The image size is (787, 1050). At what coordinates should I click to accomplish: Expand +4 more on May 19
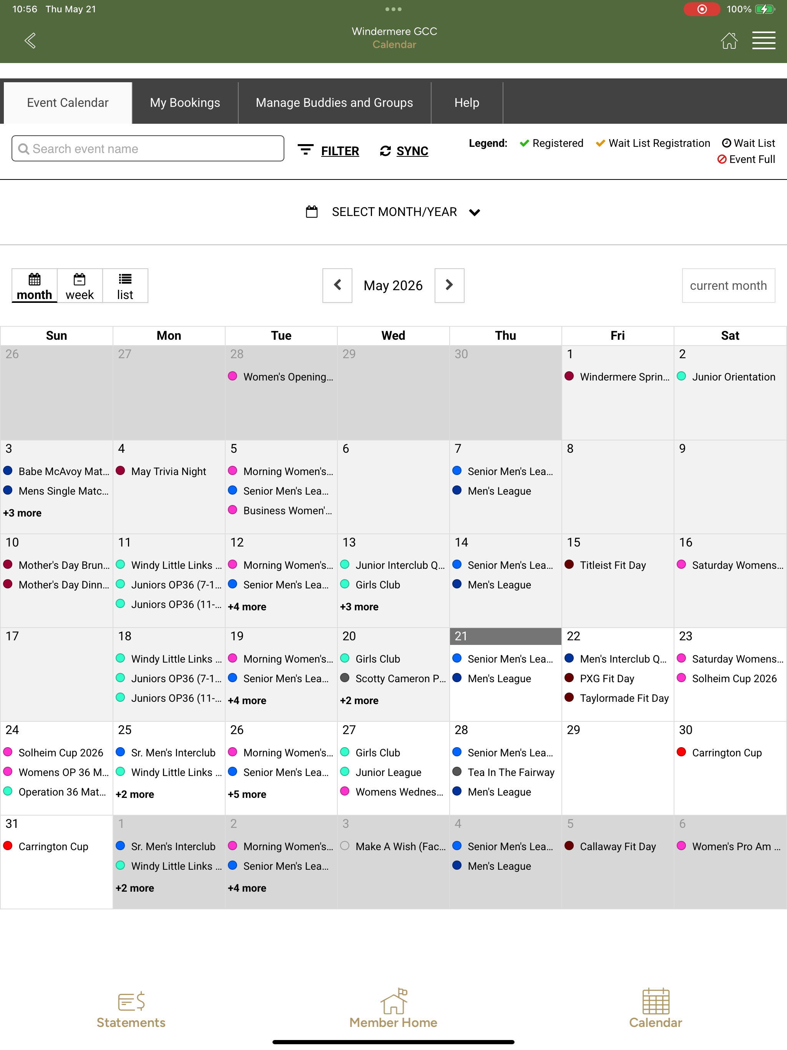point(247,701)
